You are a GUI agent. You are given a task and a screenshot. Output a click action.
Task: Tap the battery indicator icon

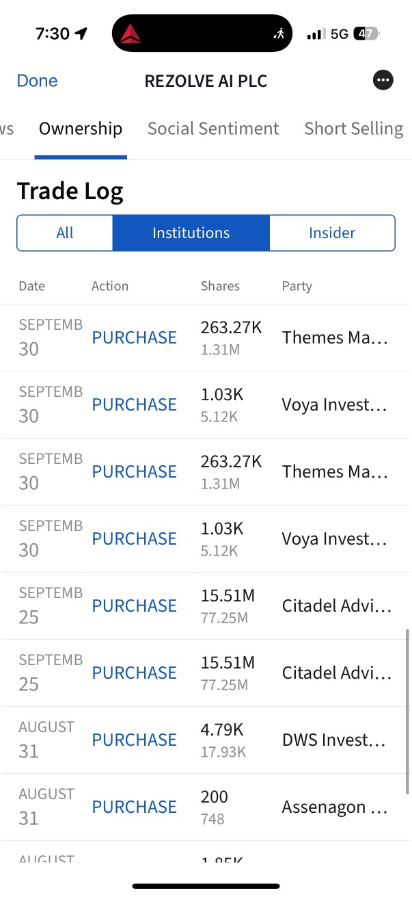(366, 34)
